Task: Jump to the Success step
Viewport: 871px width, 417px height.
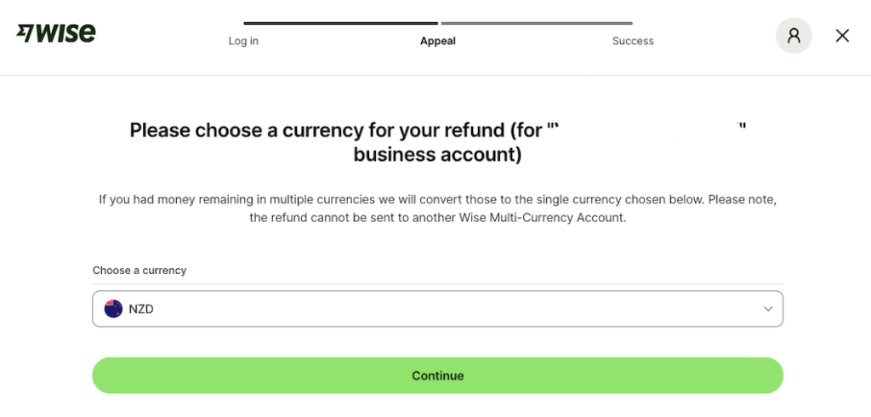Action: (633, 41)
